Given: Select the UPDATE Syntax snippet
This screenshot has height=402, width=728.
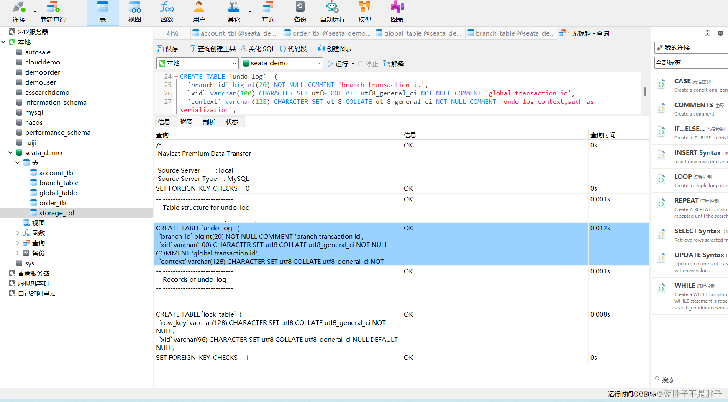Looking at the screenshot, I should click(690, 262).
